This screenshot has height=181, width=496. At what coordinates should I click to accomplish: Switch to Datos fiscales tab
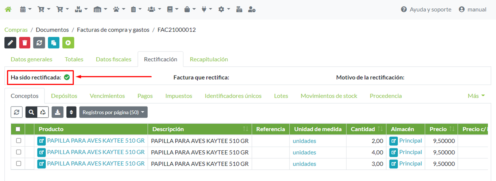(113, 59)
